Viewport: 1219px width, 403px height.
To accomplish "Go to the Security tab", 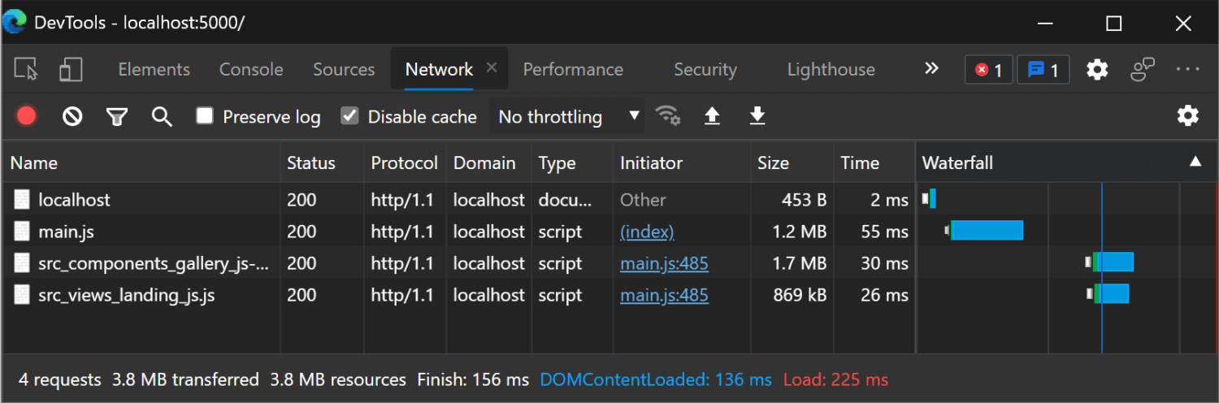I will point(705,70).
